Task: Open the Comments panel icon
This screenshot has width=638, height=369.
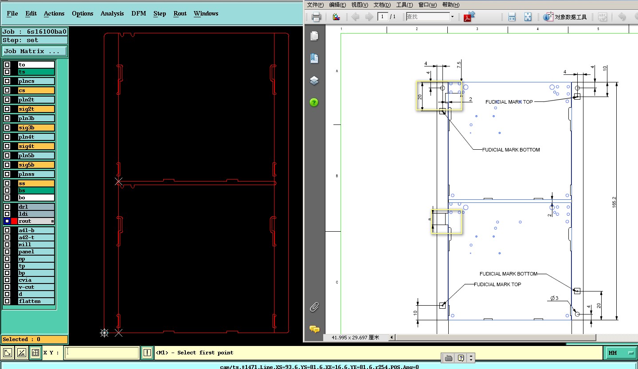Action: (x=314, y=329)
